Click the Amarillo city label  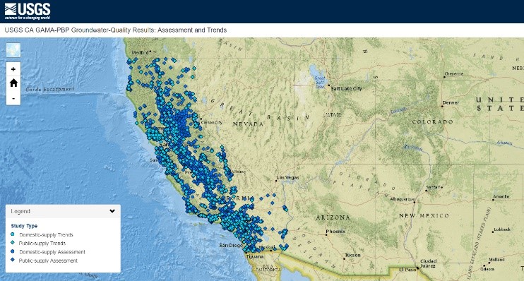(x=501, y=196)
